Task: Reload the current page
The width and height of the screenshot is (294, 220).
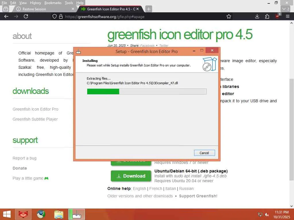Action: tap(26, 16)
